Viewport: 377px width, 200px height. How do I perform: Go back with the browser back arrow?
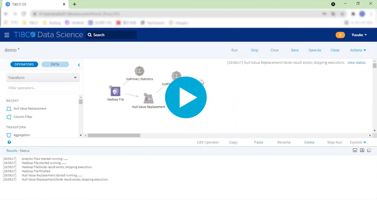(x=6, y=14)
